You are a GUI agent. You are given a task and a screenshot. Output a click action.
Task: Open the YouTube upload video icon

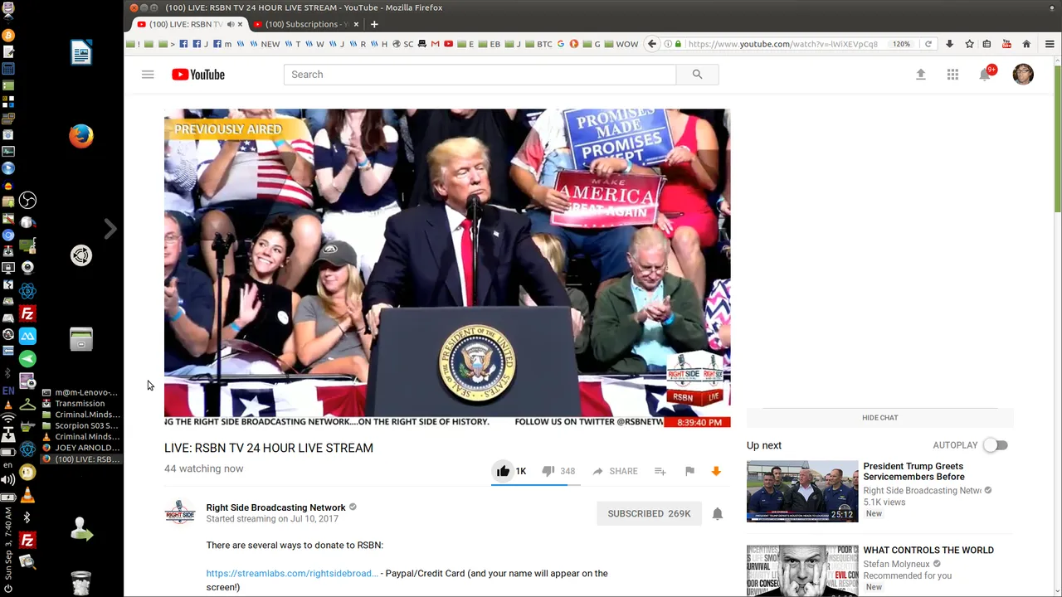[x=920, y=75]
